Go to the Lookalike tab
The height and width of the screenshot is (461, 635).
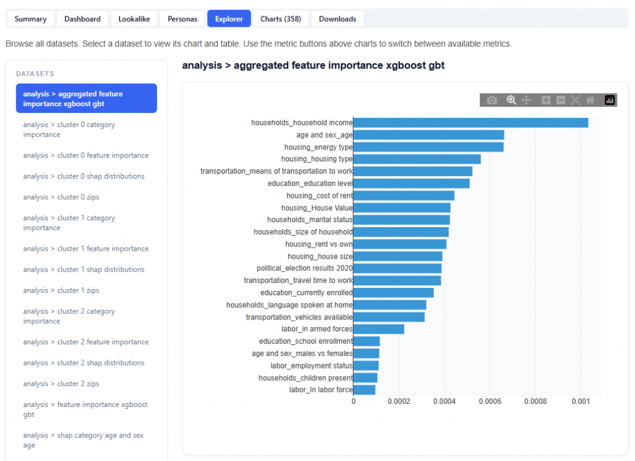tap(134, 19)
